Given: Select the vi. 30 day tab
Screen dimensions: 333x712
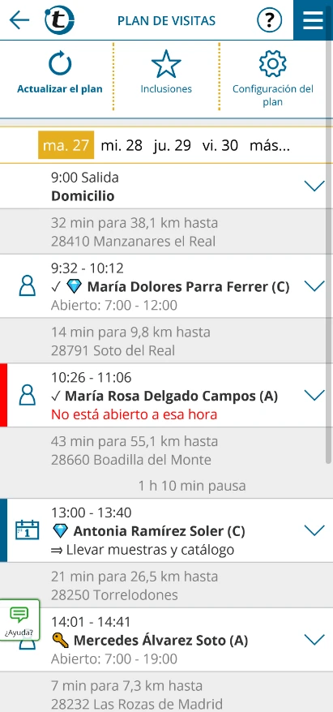Looking at the screenshot, I should pos(220,146).
